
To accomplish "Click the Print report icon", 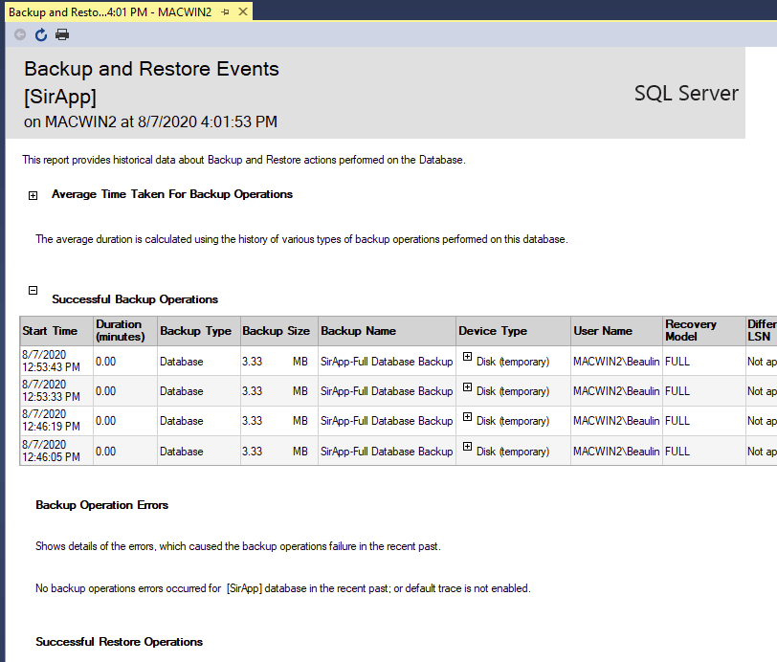I will pyautogui.click(x=62, y=34).
